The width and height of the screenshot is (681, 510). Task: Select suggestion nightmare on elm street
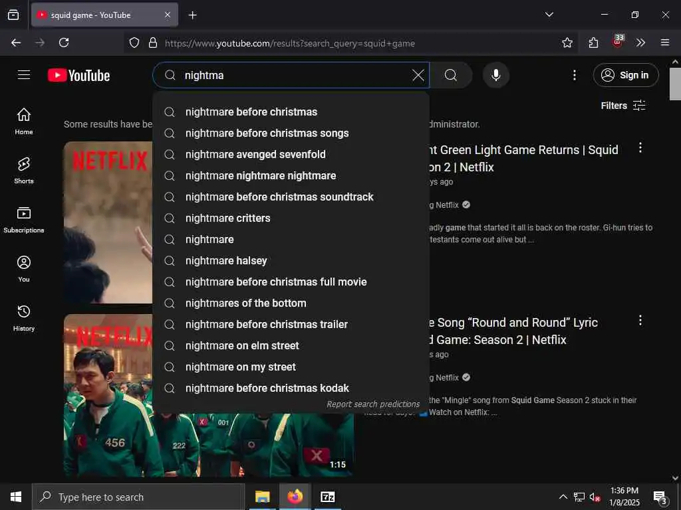click(291, 345)
